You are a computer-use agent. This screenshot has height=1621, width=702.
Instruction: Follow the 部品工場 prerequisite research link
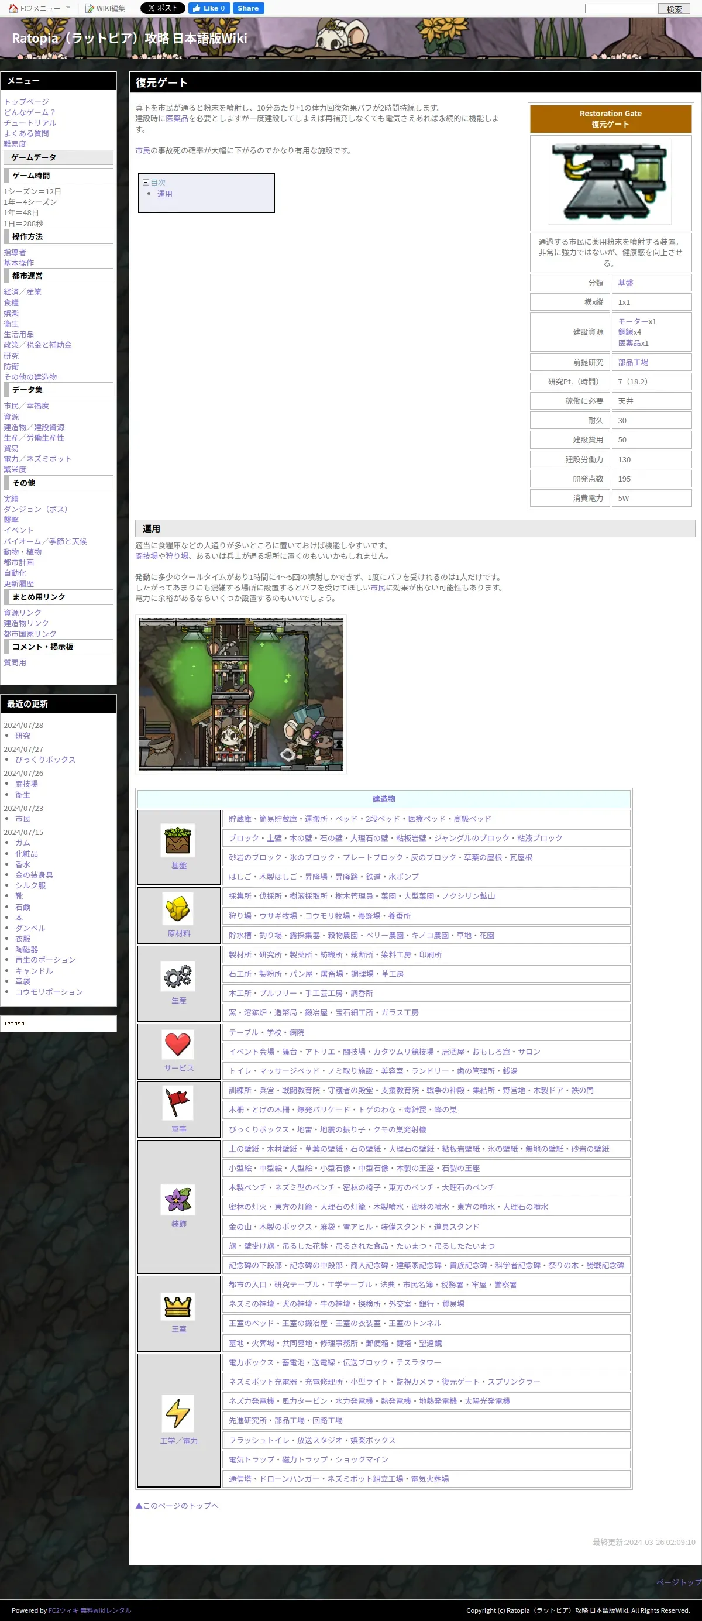pyautogui.click(x=632, y=362)
